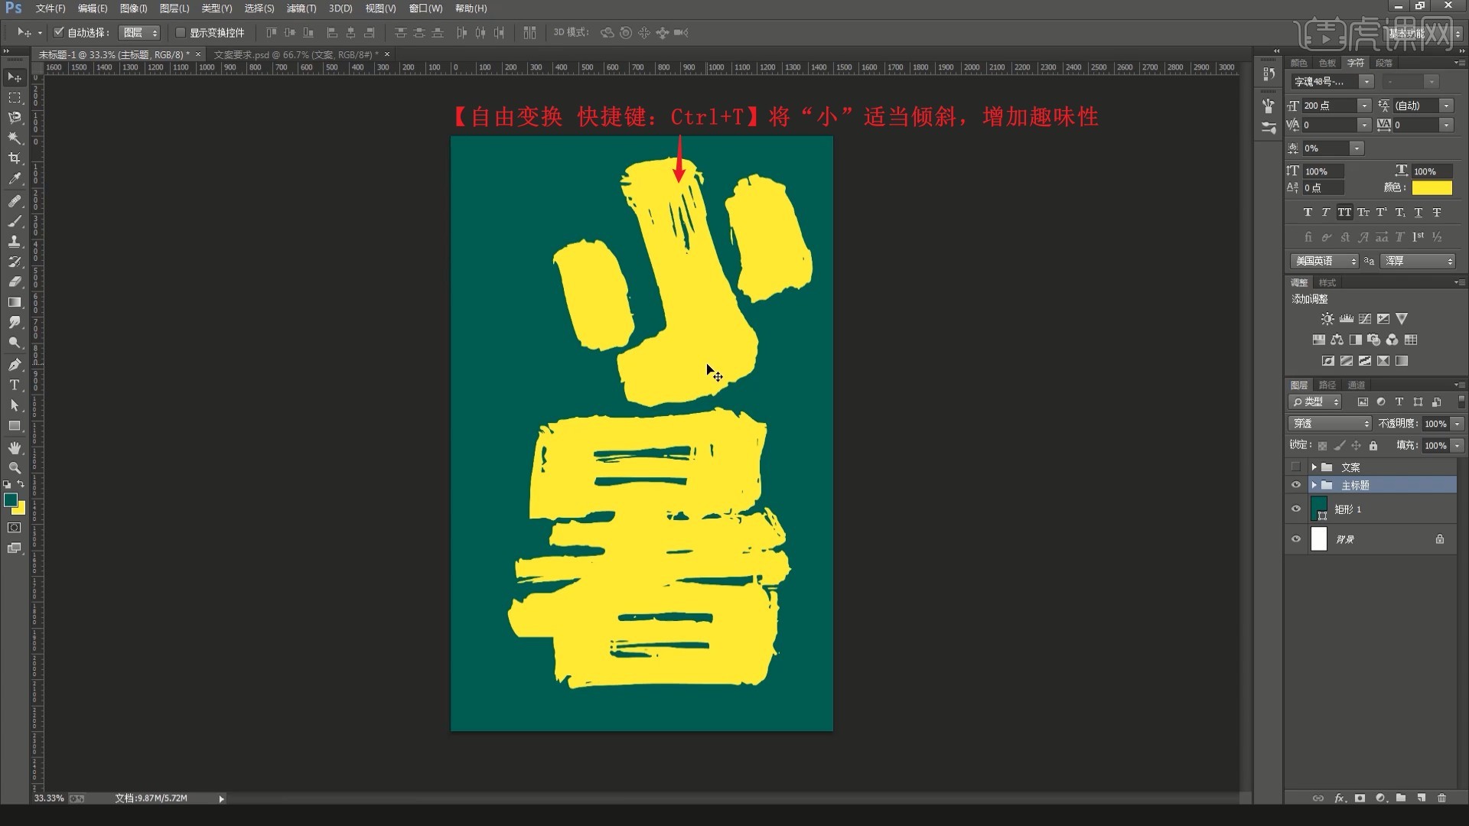1469x826 pixels.
Task: Select the Horizontal Type tool
Action: point(15,385)
